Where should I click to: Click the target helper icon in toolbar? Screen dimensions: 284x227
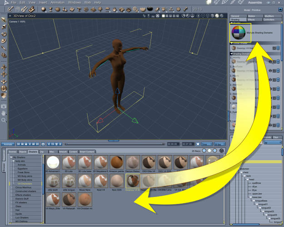[x=178, y=9]
